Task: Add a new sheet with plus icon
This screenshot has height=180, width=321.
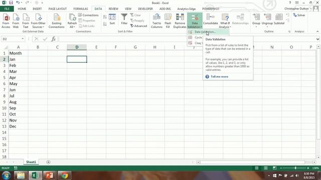Action: click(48, 162)
